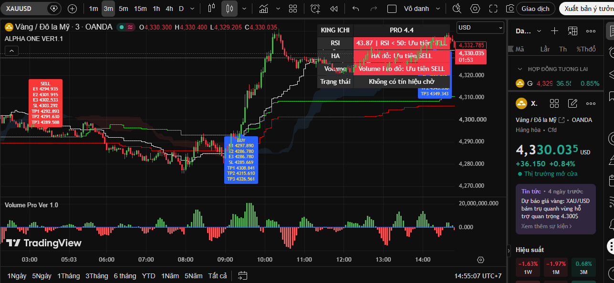This screenshot has width=614, height=283.
Task: Select the 6 tháng date range
Action: (125, 276)
